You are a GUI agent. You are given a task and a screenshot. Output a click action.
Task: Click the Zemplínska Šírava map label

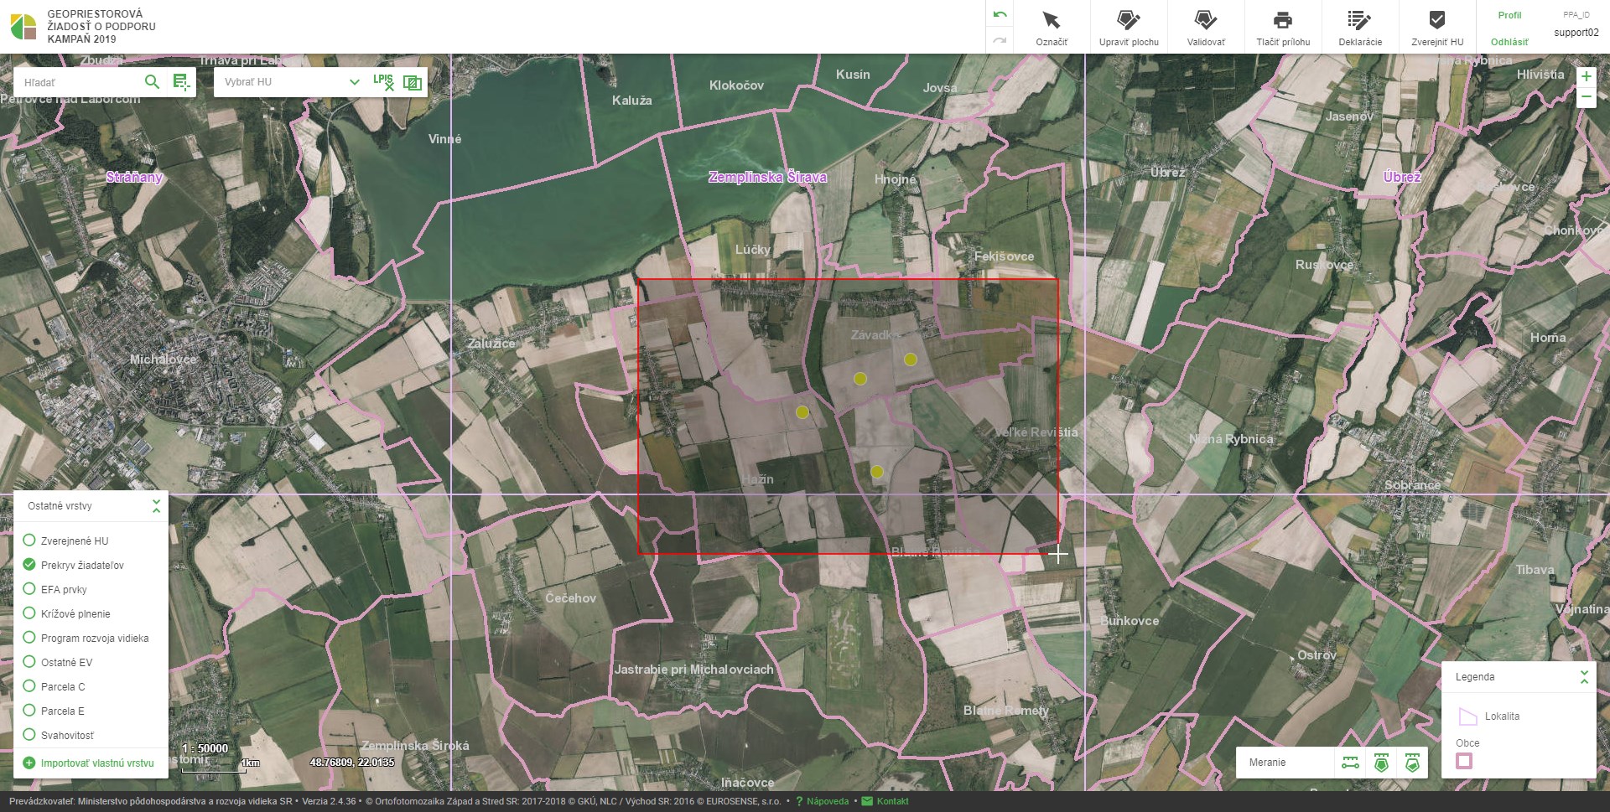click(767, 177)
